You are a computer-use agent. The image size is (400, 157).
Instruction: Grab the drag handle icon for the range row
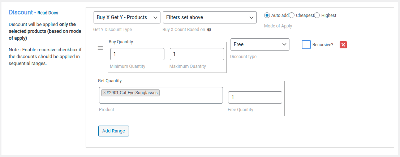[100, 48]
